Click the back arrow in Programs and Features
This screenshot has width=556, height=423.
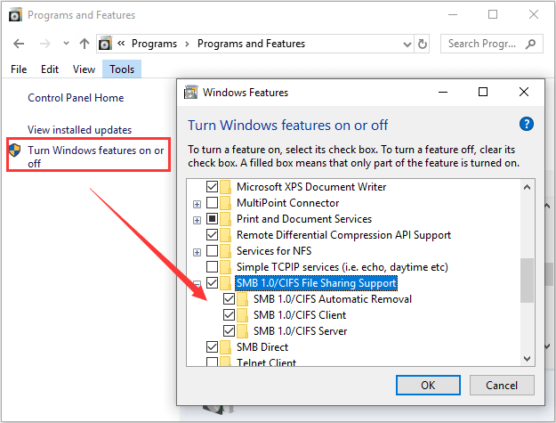coord(19,44)
